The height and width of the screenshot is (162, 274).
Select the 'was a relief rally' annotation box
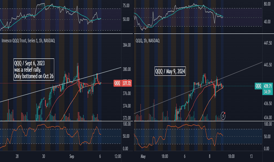click(34, 70)
